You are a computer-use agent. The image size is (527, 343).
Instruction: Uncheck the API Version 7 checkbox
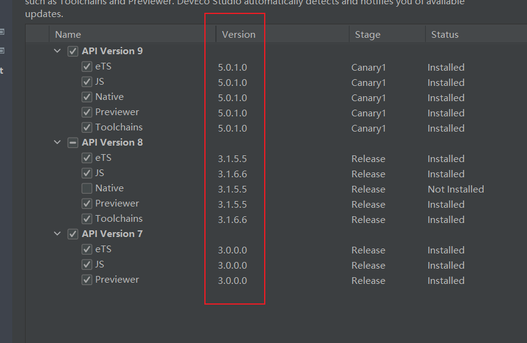(x=73, y=234)
